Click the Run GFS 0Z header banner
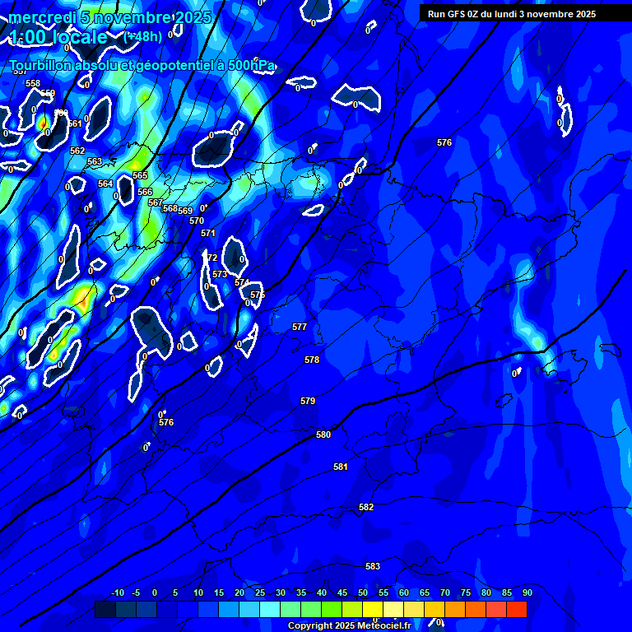This screenshot has width=632, height=632. pos(512,14)
